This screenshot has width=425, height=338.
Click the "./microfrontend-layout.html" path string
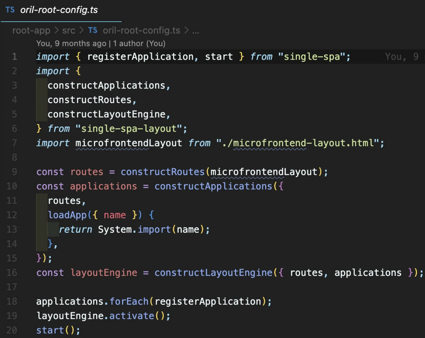297,143
